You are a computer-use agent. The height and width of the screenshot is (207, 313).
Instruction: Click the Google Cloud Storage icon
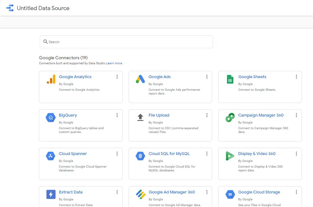[x=230, y=194]
